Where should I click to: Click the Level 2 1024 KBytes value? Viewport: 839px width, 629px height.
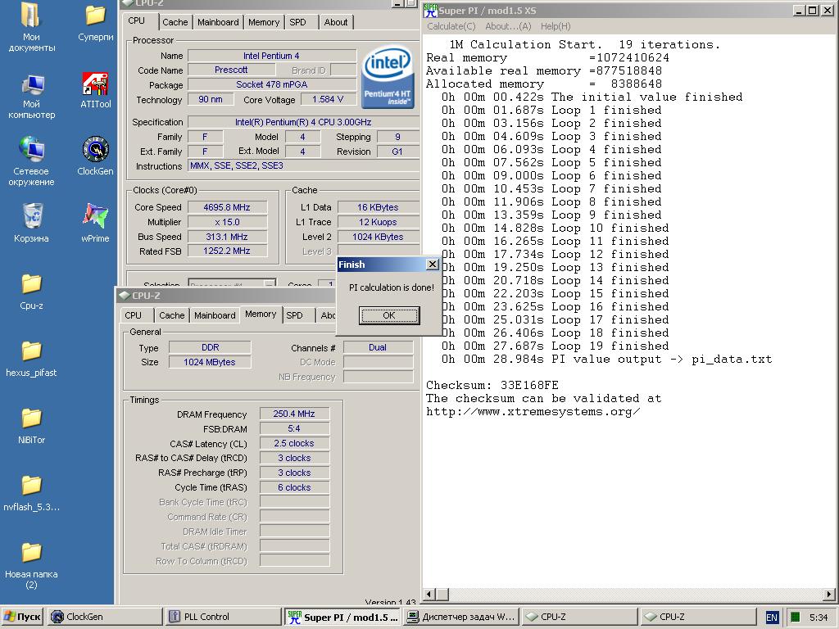click(378, 237)
